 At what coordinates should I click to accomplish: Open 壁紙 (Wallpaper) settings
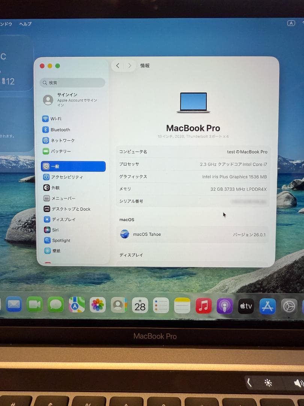point(56,251)
